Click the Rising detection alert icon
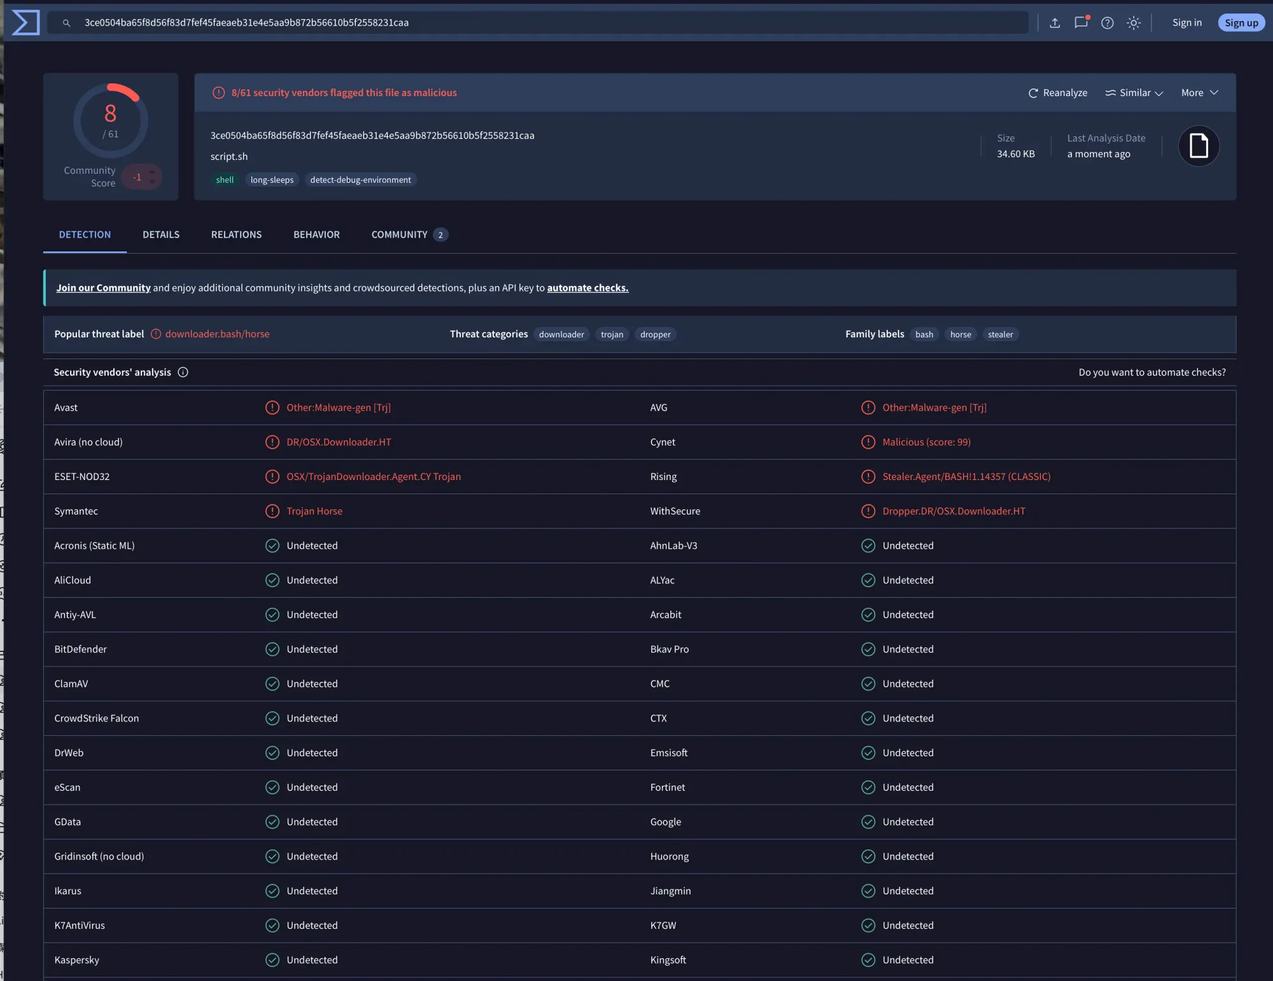 [868, 477]
